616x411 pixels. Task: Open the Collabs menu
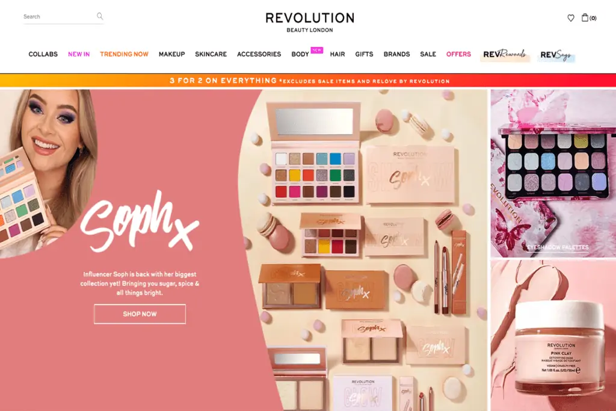[x=43, y=54]
